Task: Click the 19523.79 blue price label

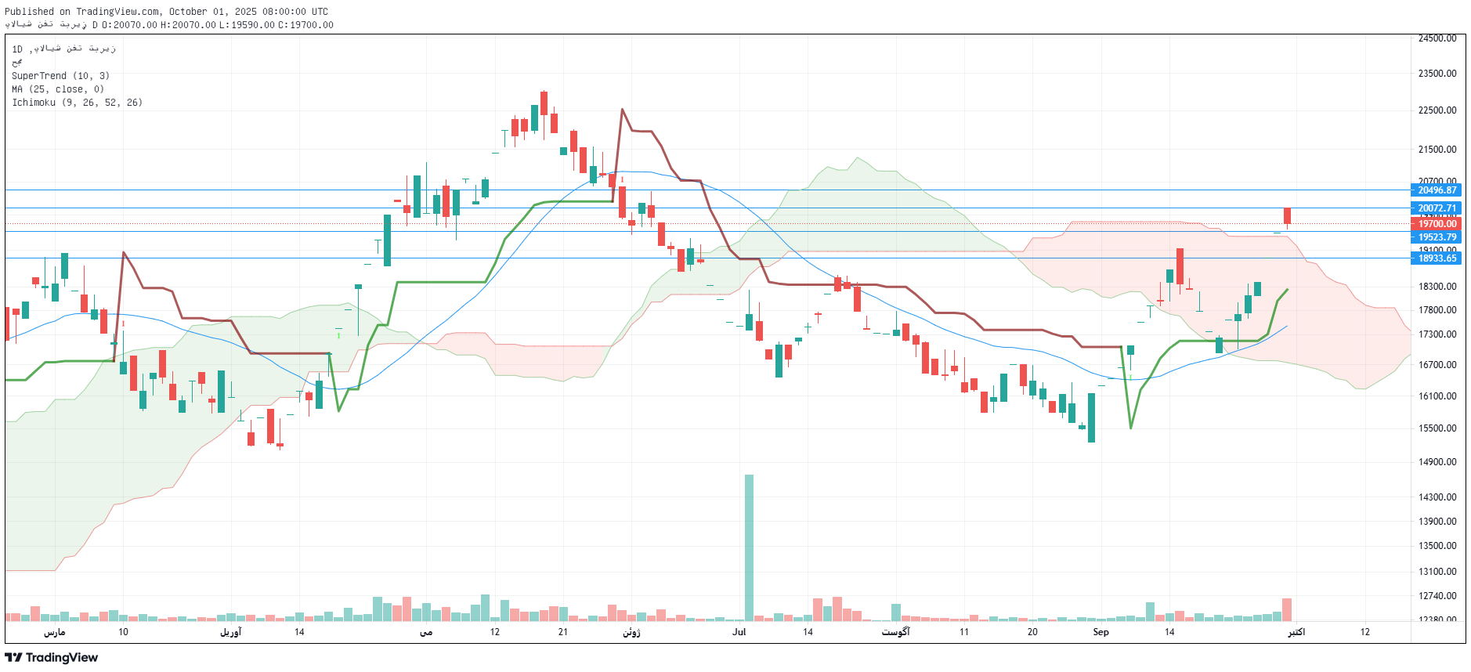Action: click(x=1437, y=237)
